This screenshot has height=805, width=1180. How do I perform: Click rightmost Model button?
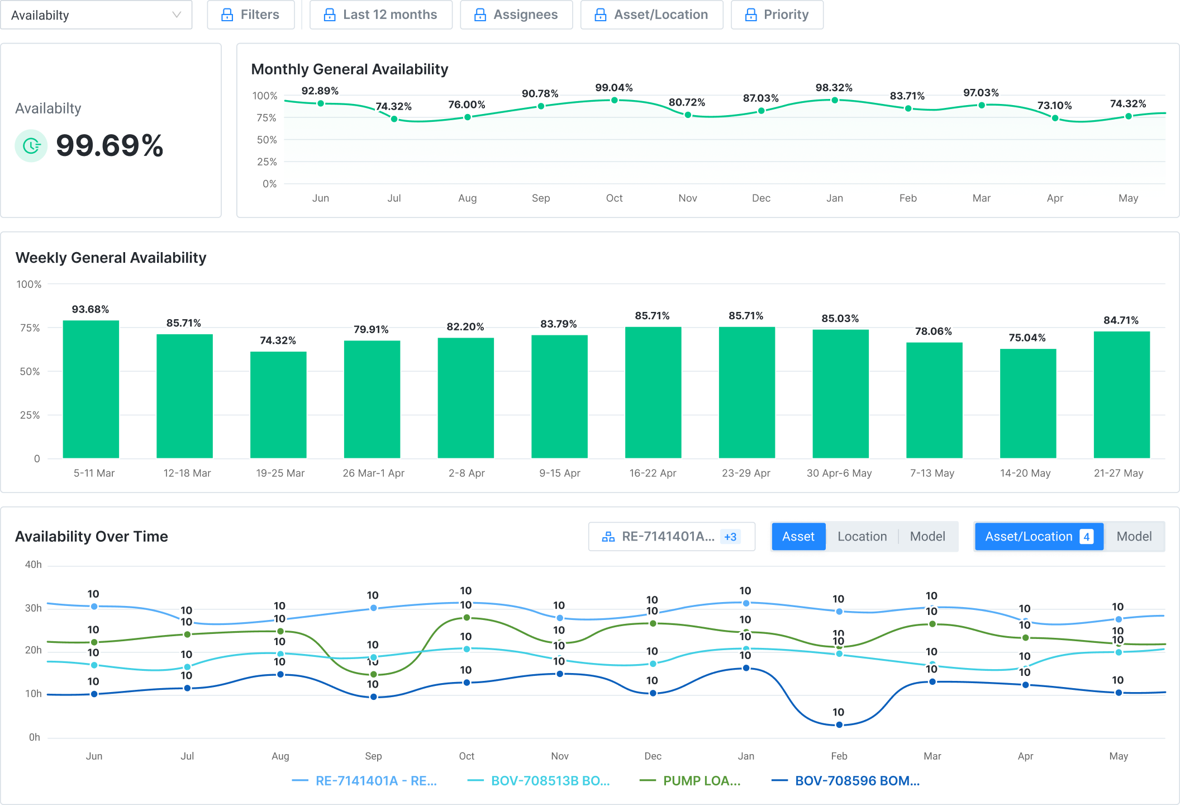[1134, 537]
